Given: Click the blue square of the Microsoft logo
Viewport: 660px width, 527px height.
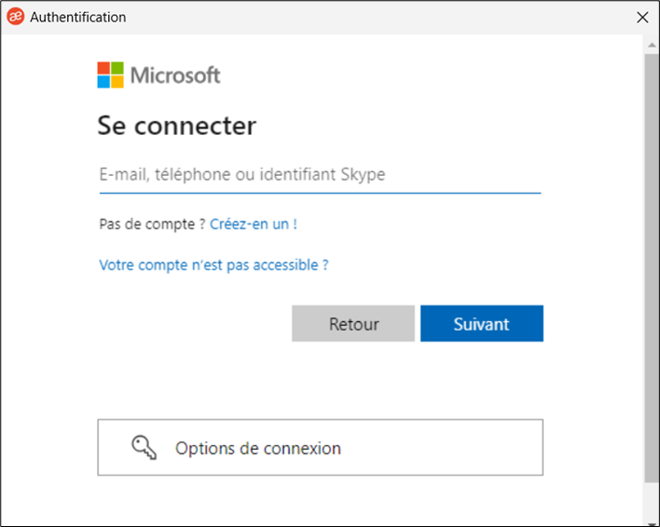Looking at the screenshot, I should tap(103, 82).
